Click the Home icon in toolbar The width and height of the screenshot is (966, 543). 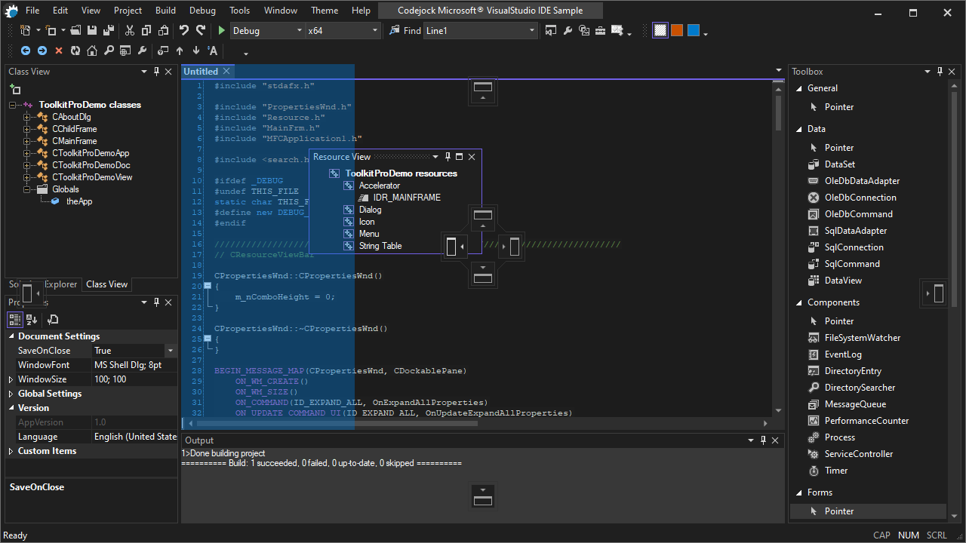coord(92,51)
